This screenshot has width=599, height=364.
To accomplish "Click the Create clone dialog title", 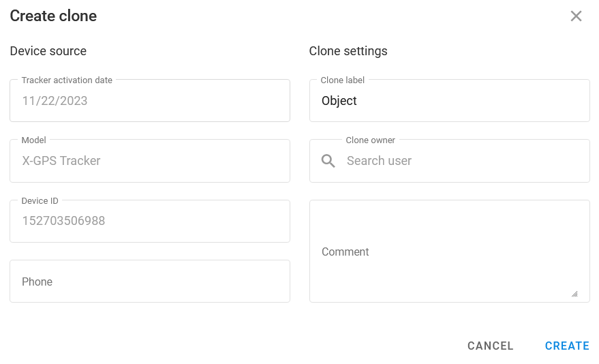I will point(53,16).
